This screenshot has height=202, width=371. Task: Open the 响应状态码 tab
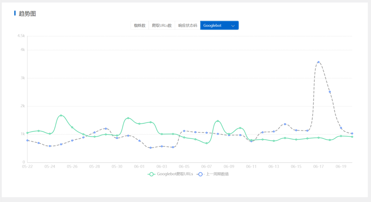coord(187,25)
